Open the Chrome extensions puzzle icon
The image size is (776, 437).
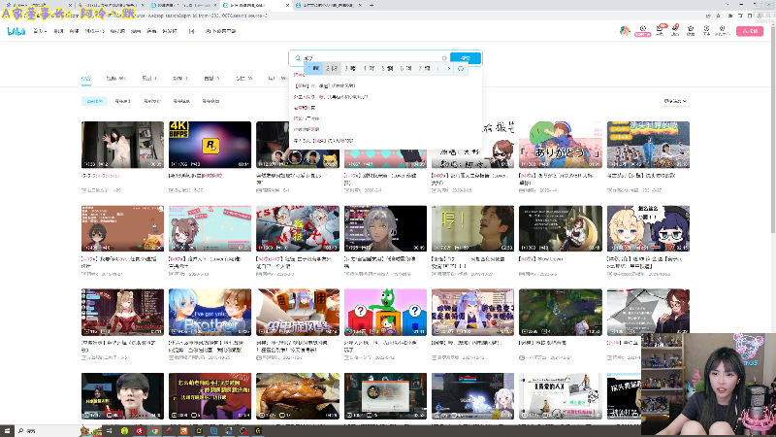click(x=730, y=16)
